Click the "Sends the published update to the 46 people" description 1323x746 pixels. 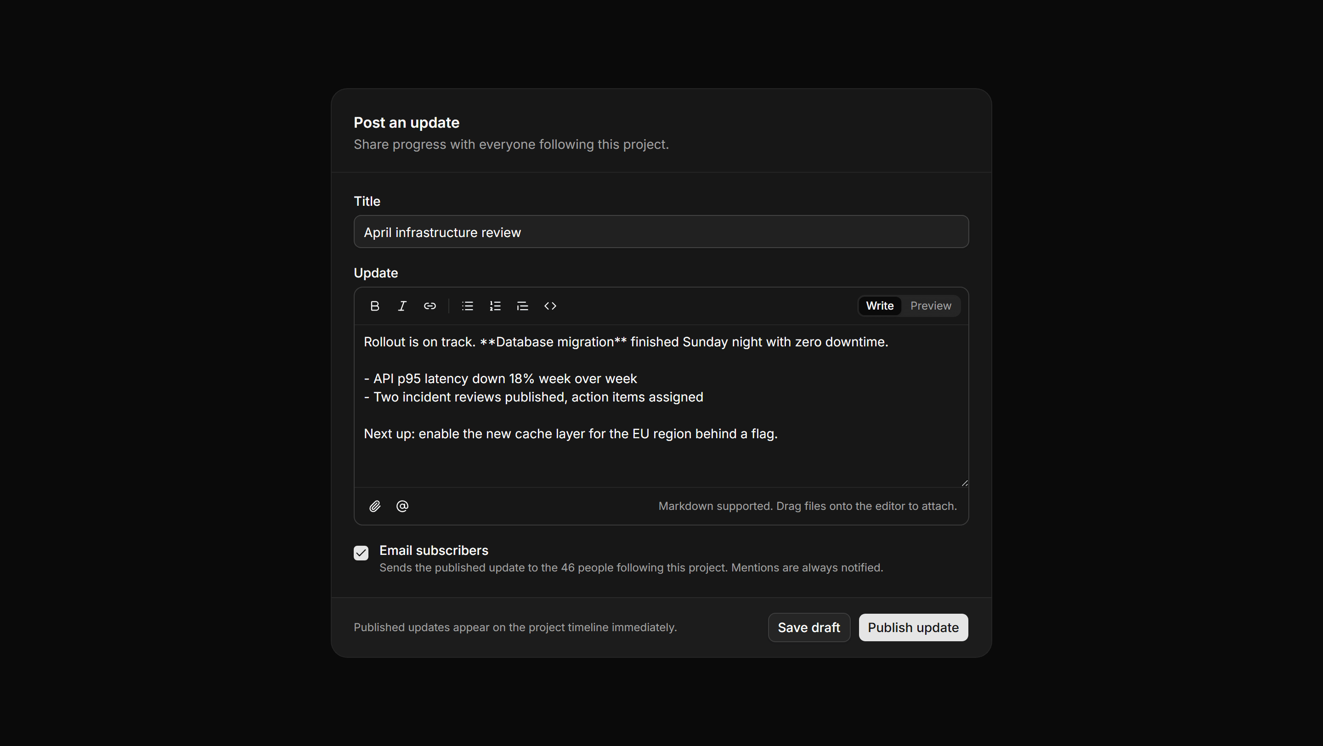tap(631, 568)
